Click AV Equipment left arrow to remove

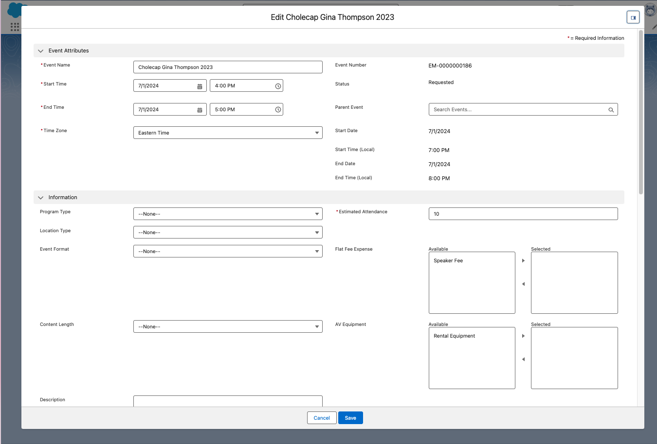coord(523,359)
